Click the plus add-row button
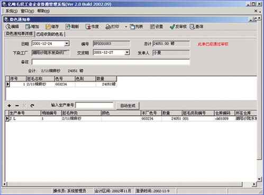 tap(10, 106)
